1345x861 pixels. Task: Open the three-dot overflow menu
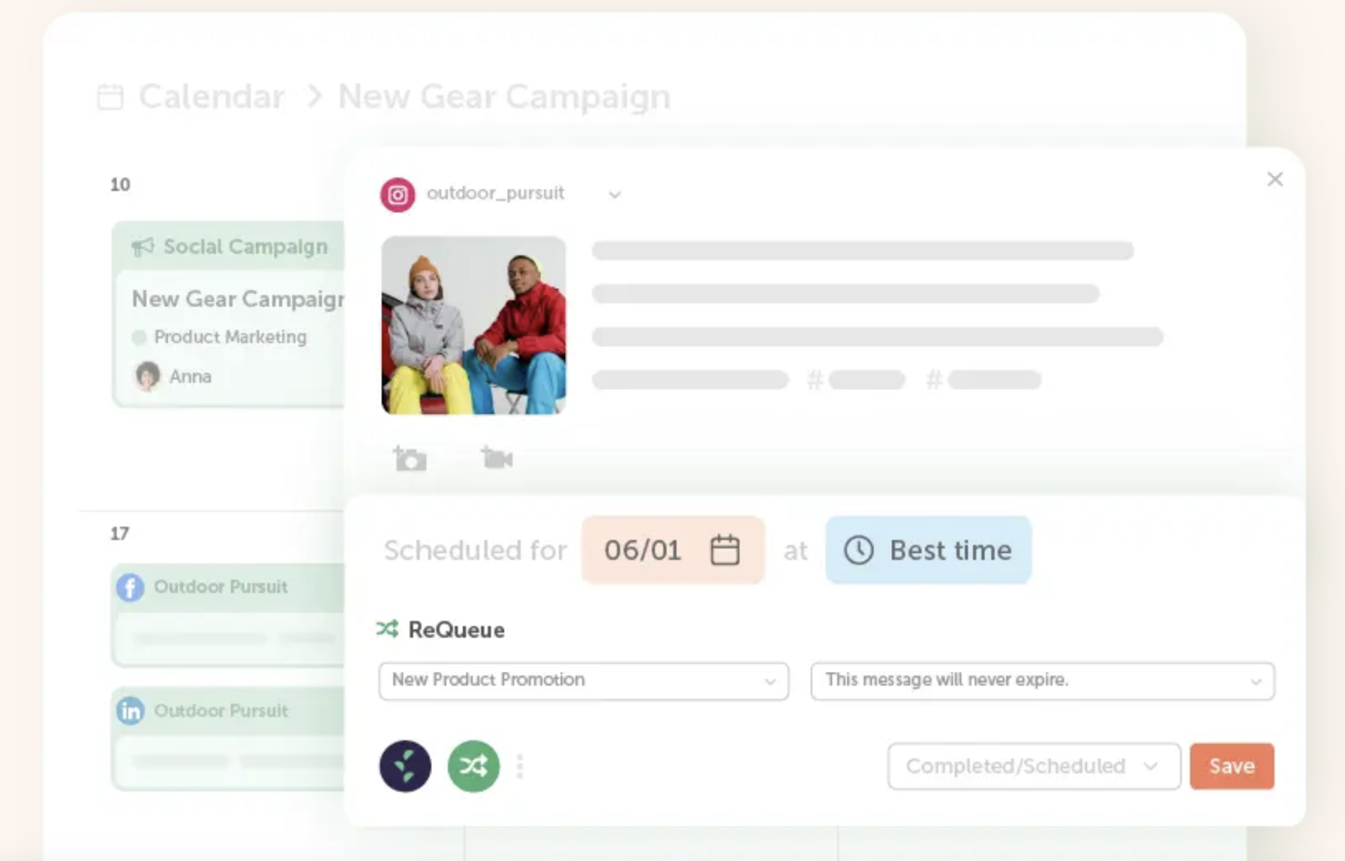click(520, 765)
